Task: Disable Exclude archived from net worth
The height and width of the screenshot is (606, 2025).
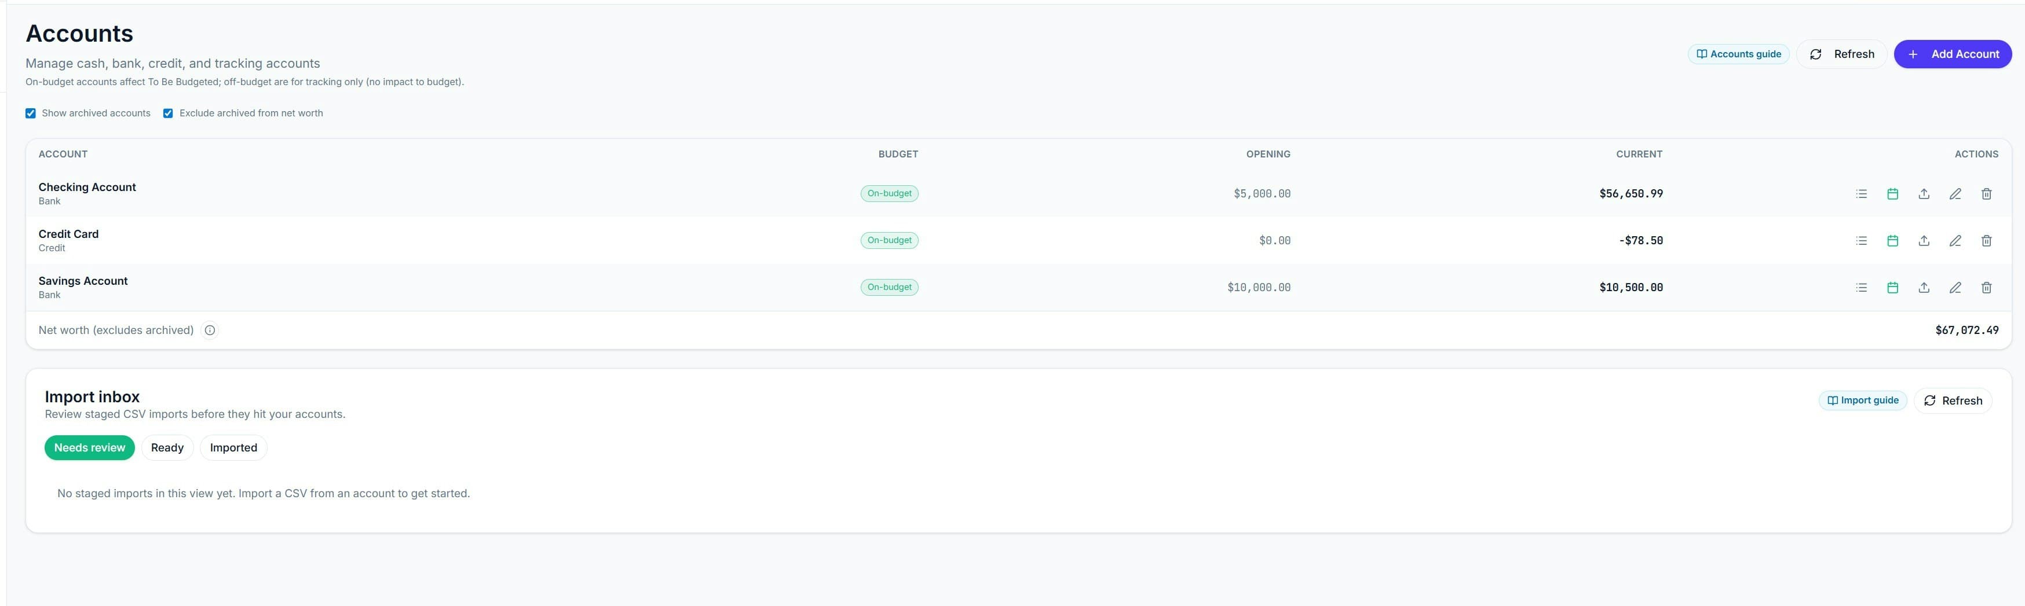Action: pyautogui.click(x=167, y=112)
